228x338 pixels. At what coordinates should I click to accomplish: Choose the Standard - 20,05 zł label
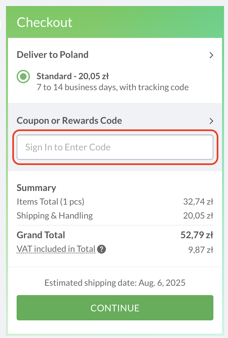pos(72,76)
